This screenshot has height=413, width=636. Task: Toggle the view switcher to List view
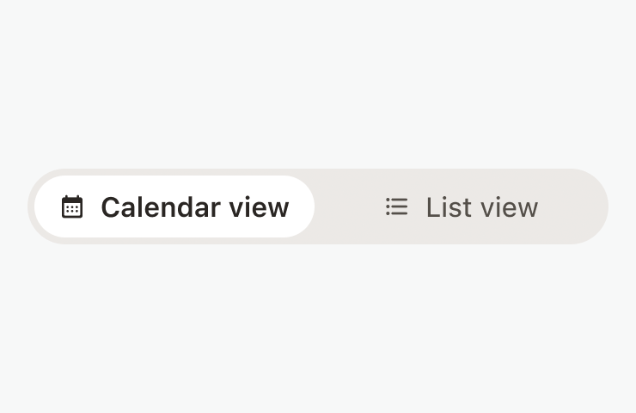462,206
